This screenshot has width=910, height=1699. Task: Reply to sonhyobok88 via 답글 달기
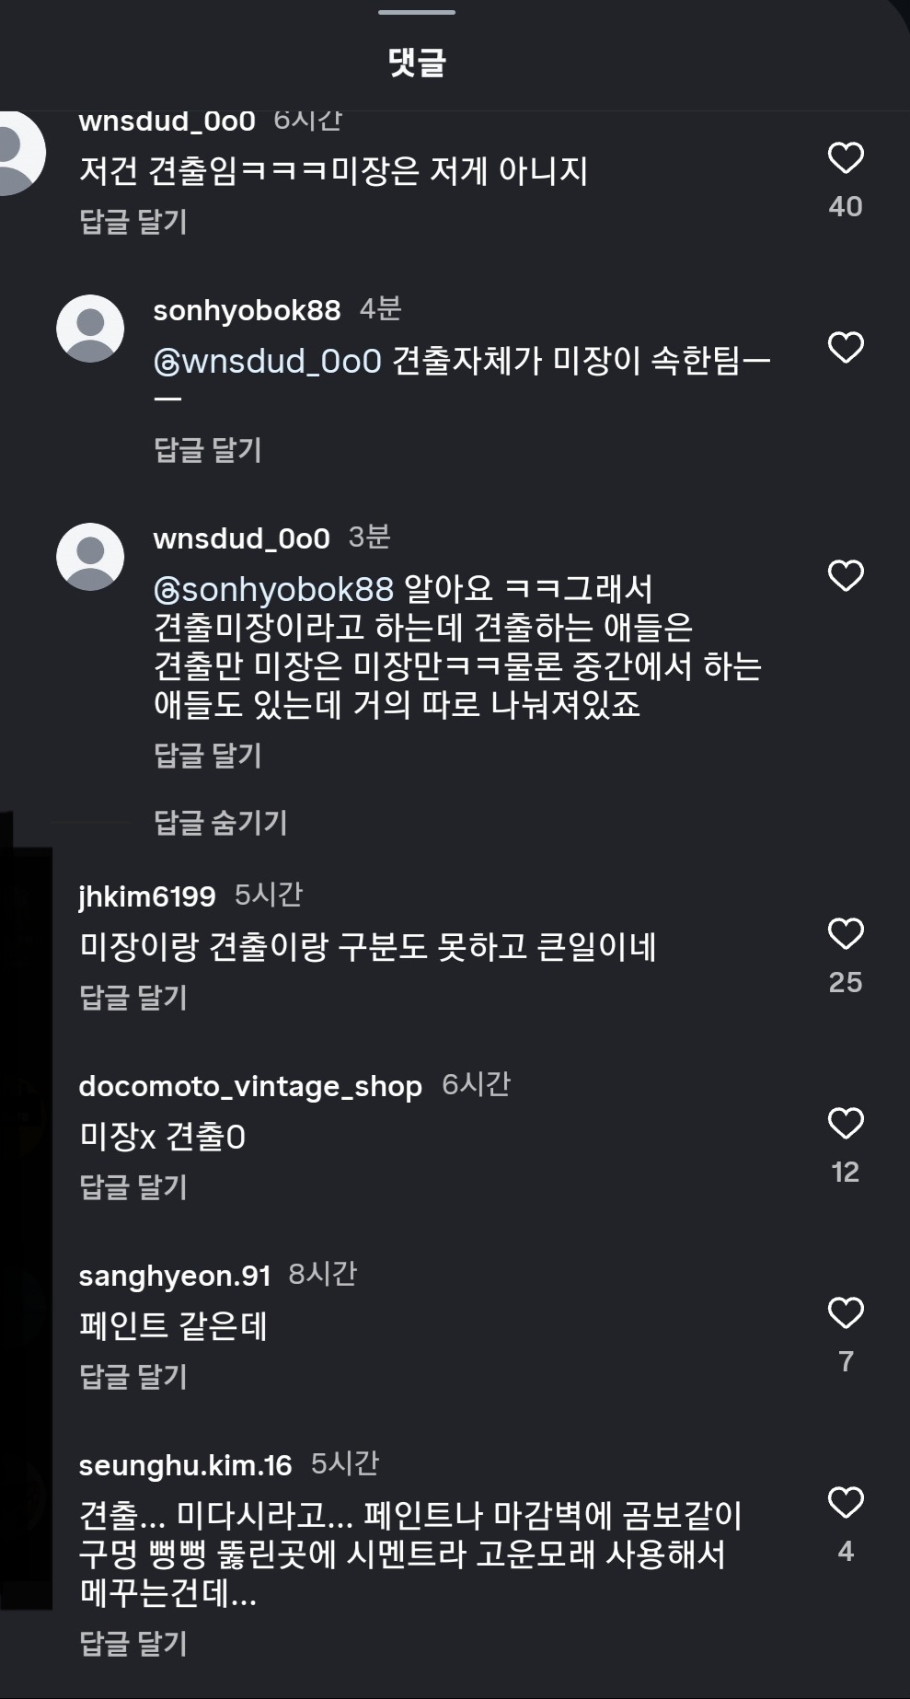208,449
